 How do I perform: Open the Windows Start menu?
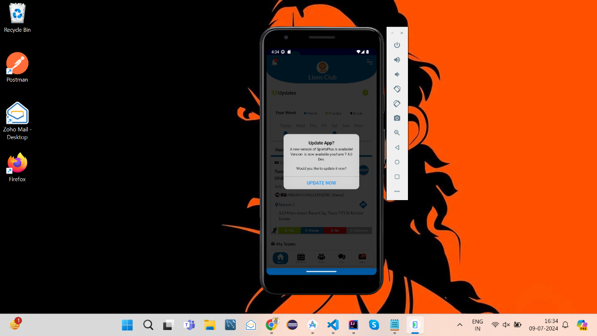tap(127, 325)
